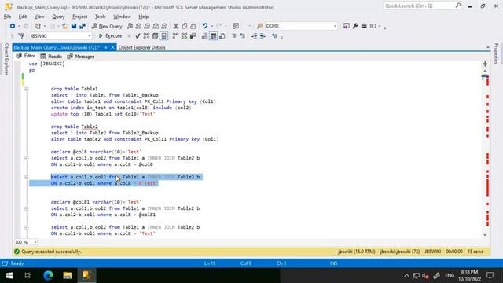
Task: Open the Query Options icon
Action: 156,36
